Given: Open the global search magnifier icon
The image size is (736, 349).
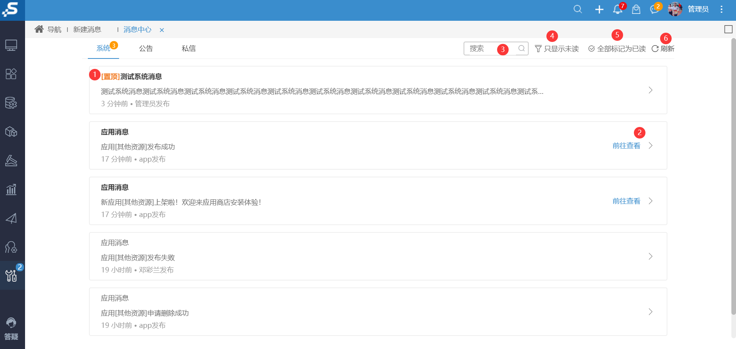Looking at the screenshot, I should pyautogui.click(x=578, y=9).
